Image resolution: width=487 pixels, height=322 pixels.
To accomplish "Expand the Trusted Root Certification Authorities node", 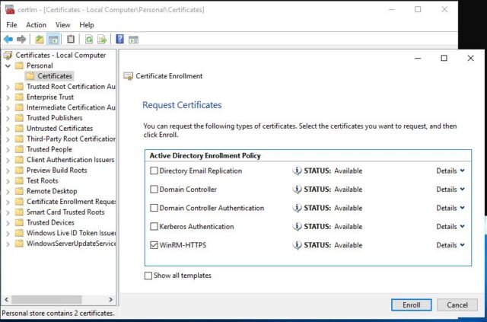I will coord(8,87).
